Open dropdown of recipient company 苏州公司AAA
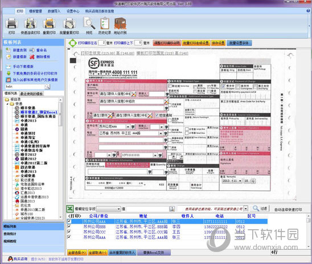 pyautogui.click(x=128, y=127)
